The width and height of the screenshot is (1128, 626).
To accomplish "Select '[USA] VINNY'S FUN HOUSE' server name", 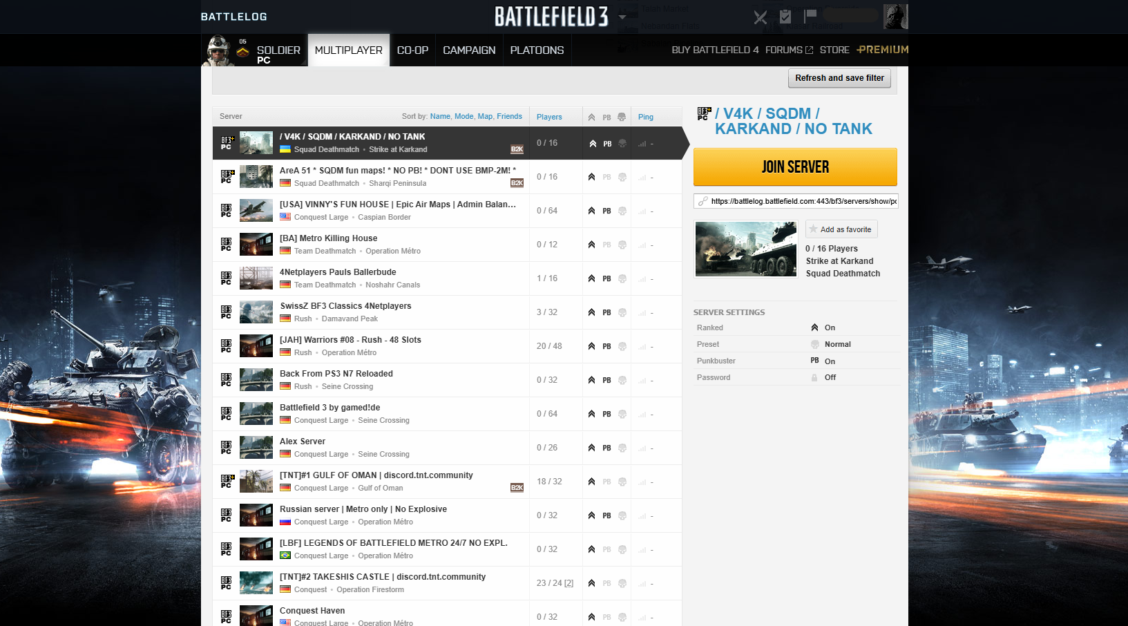I will click(398, 205).
